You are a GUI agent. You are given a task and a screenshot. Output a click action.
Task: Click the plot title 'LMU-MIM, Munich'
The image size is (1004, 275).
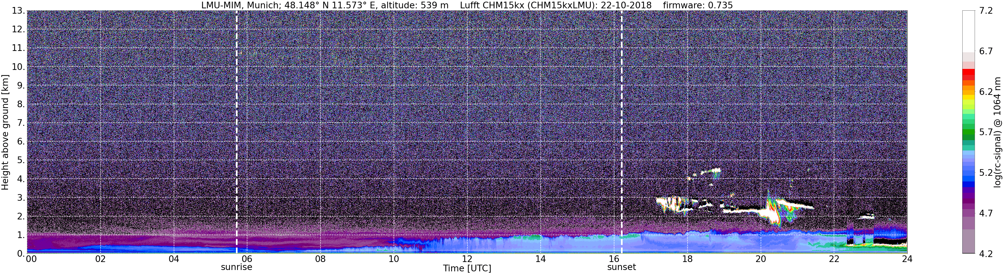[x=241, y=5]
